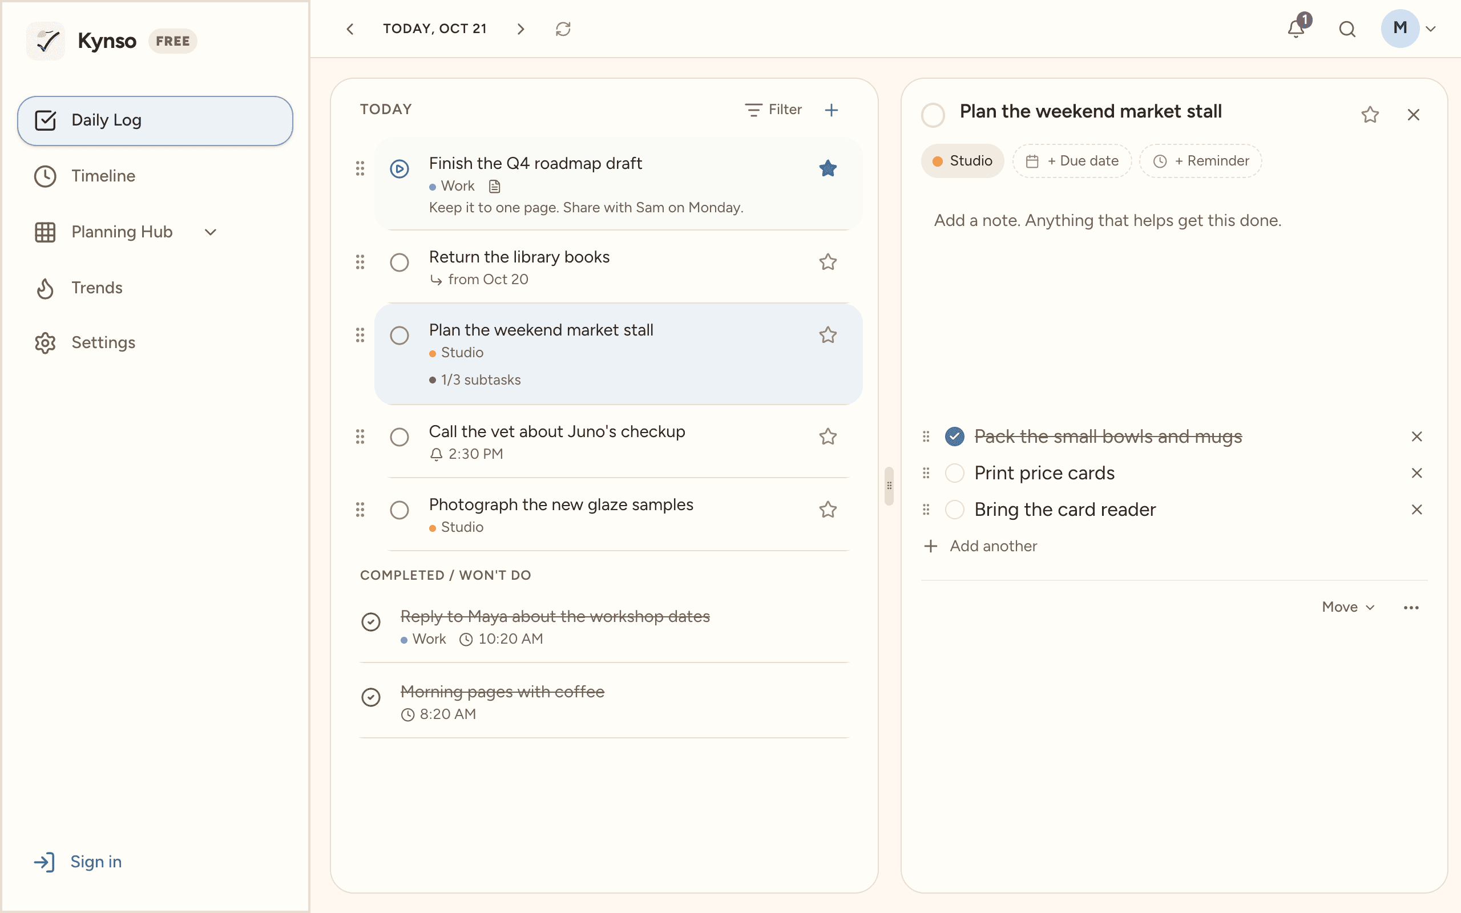Star the Return the library books task
The height and width of the screenshot is (913, 1461).
(x=828, y=262)
